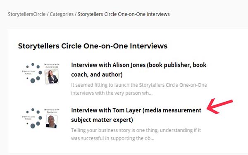The width and height of the screenshot is (248, 155).
Task: Click the slash separator after Categories
Action: pos(76,14)
